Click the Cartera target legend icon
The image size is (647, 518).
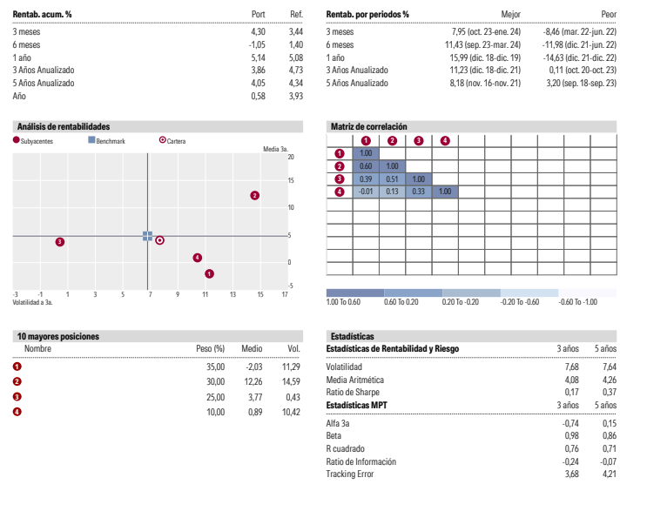click(163, 139)
